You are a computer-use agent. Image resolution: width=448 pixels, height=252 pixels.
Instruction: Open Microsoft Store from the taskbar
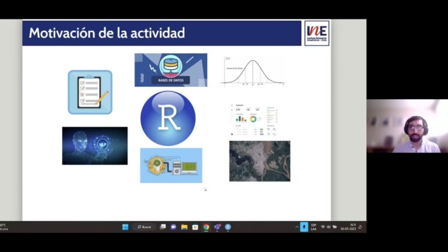pyautogui.click(x=195, y=227)
